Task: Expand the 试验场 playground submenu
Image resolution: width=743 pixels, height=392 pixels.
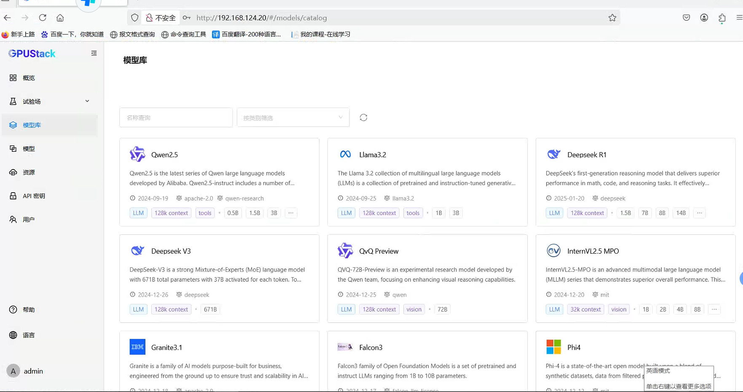Action: point(50,102)
